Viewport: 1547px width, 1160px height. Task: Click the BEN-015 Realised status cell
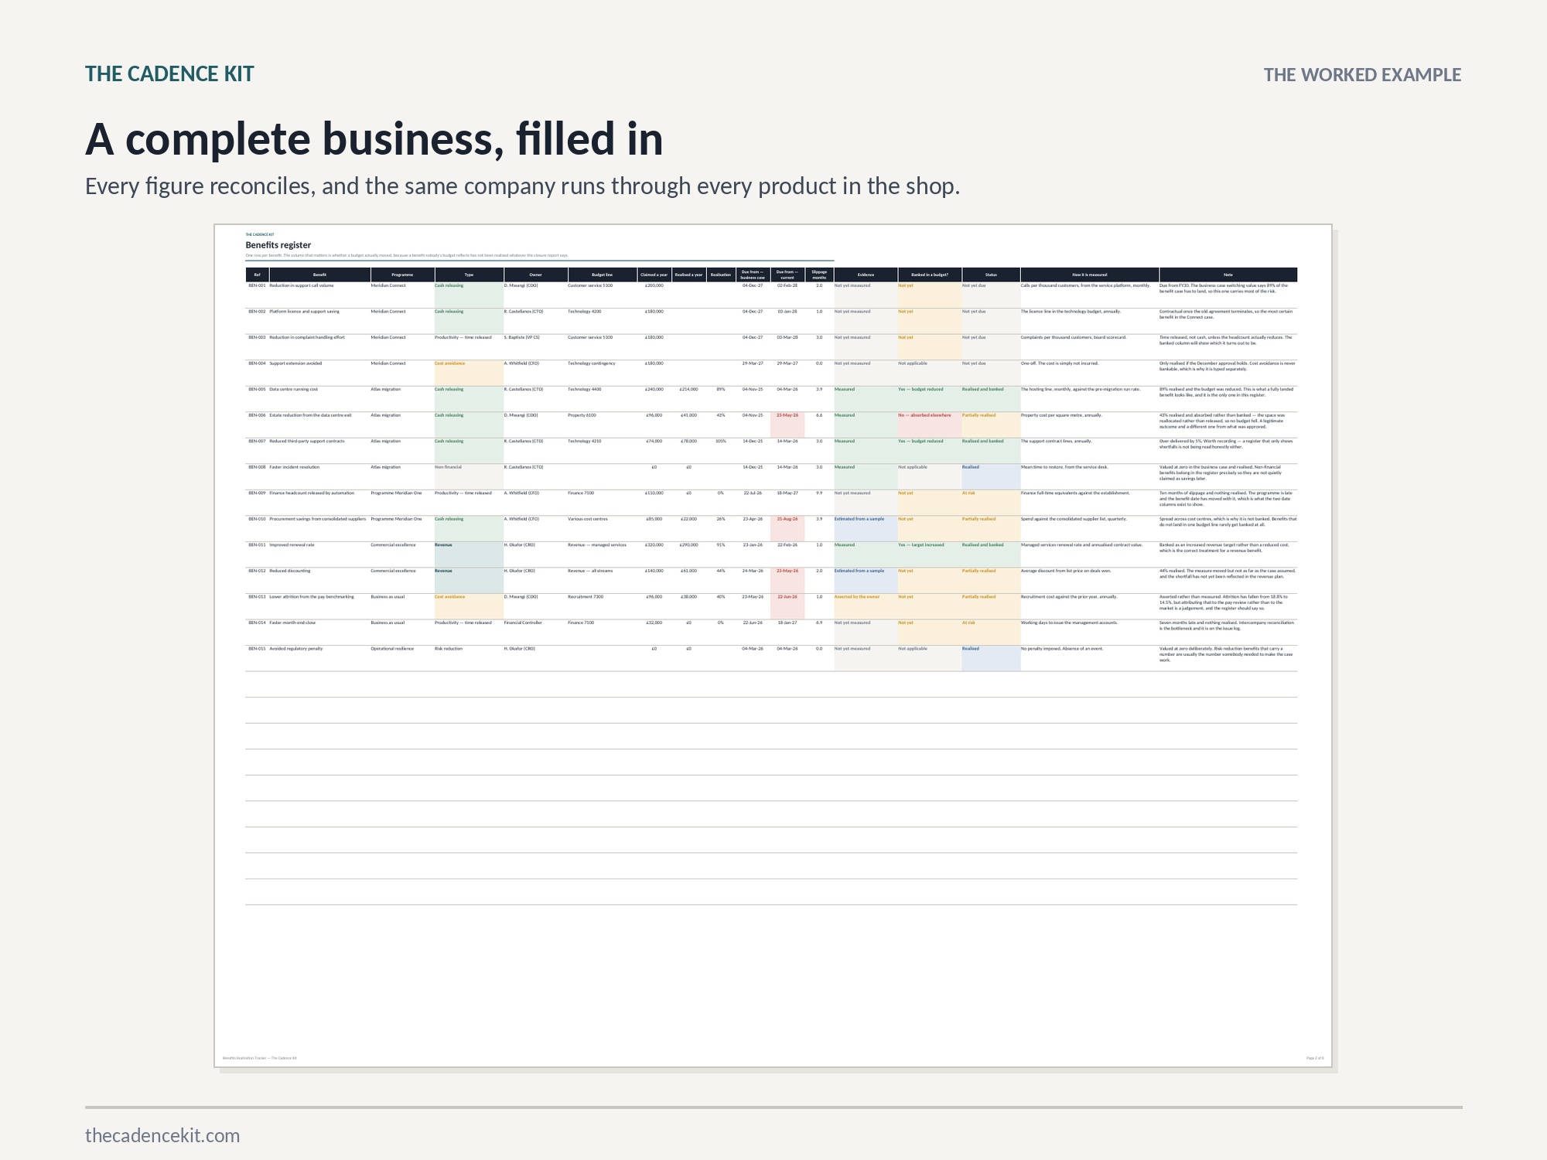coord(991,658)
